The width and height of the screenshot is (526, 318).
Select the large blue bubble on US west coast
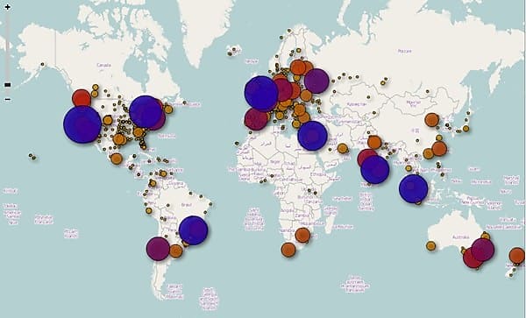(82, 124)
